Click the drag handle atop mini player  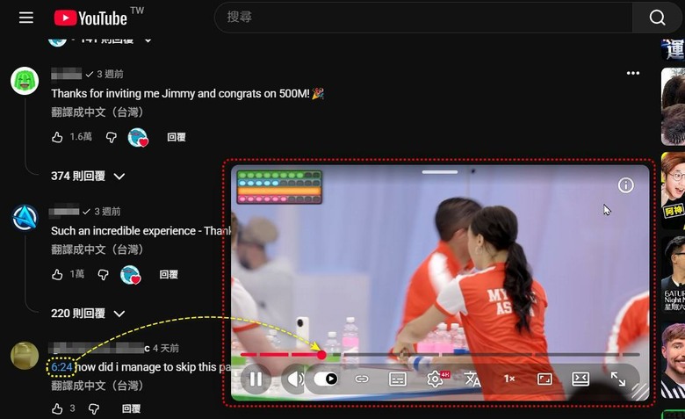coord(439,172)
